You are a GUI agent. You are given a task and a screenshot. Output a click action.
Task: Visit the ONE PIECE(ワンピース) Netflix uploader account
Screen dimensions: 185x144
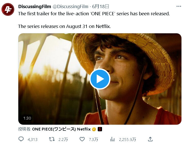coord(61,129)
